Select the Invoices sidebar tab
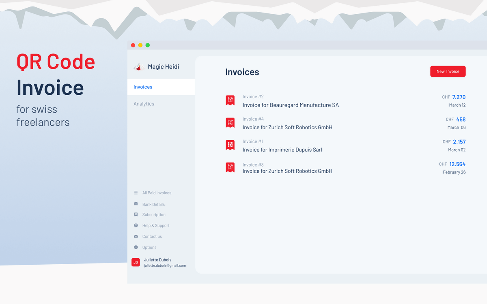This screenshot has width=487, height=304. tap(143, 87)
